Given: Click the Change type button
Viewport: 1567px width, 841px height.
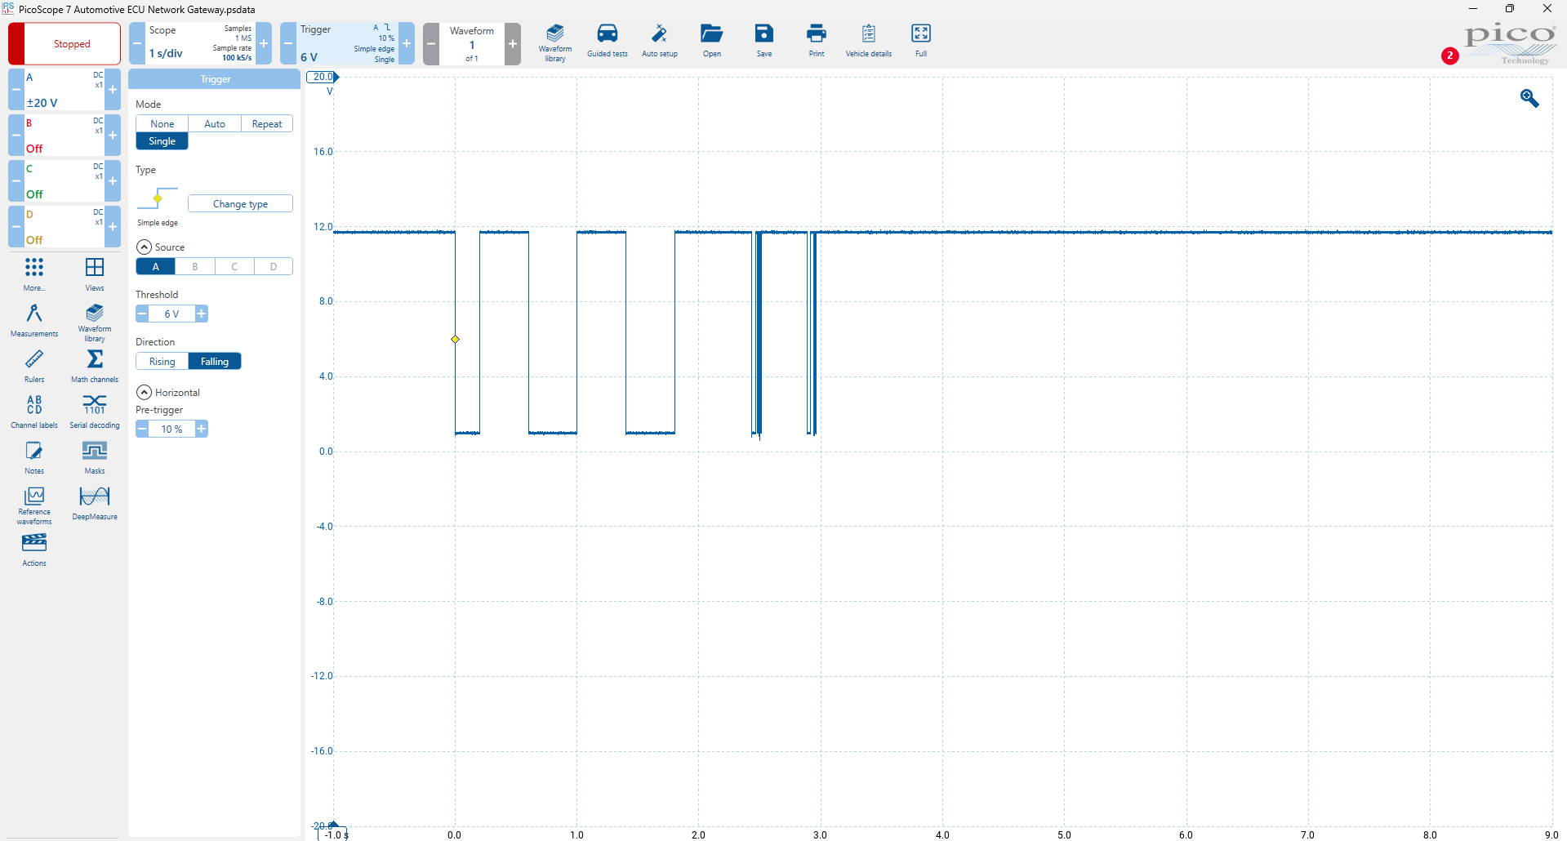Looking at the screenshot, I should click(240, 204).
